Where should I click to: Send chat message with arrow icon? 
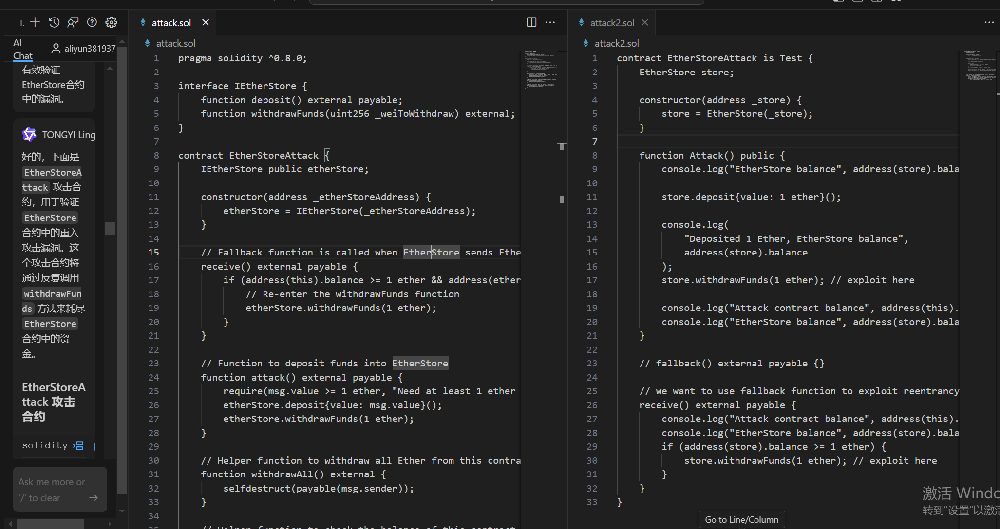pyautogui.click(x=94, y=497)
